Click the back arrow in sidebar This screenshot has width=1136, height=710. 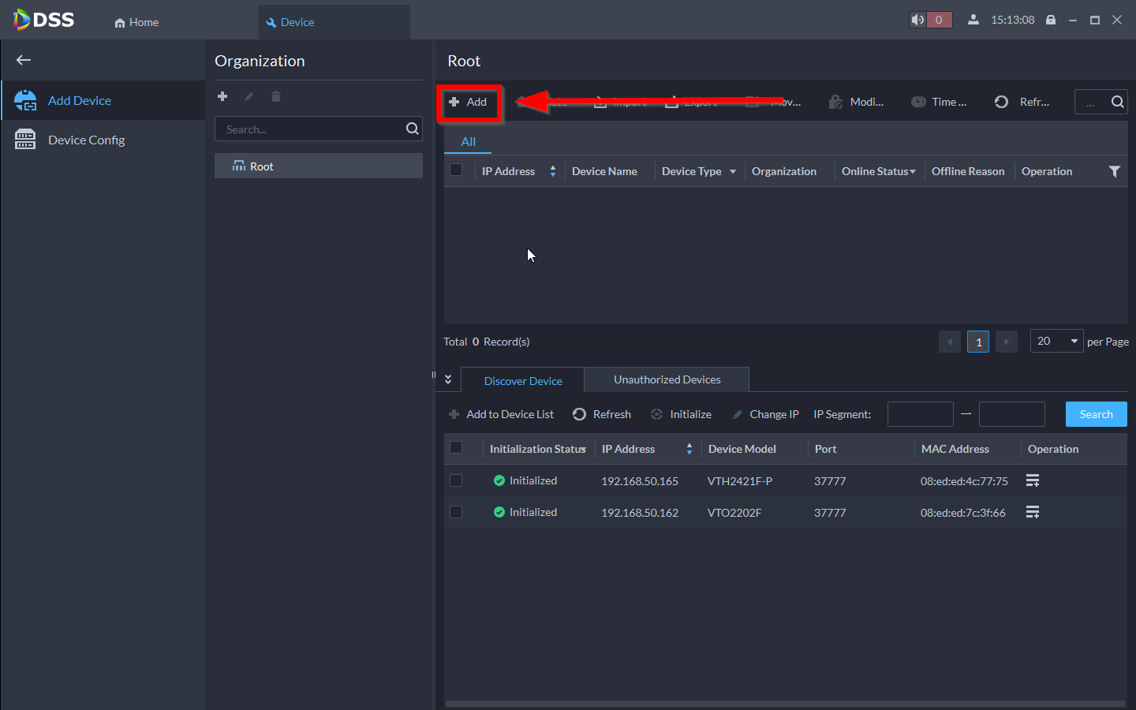tap(24, 60)
